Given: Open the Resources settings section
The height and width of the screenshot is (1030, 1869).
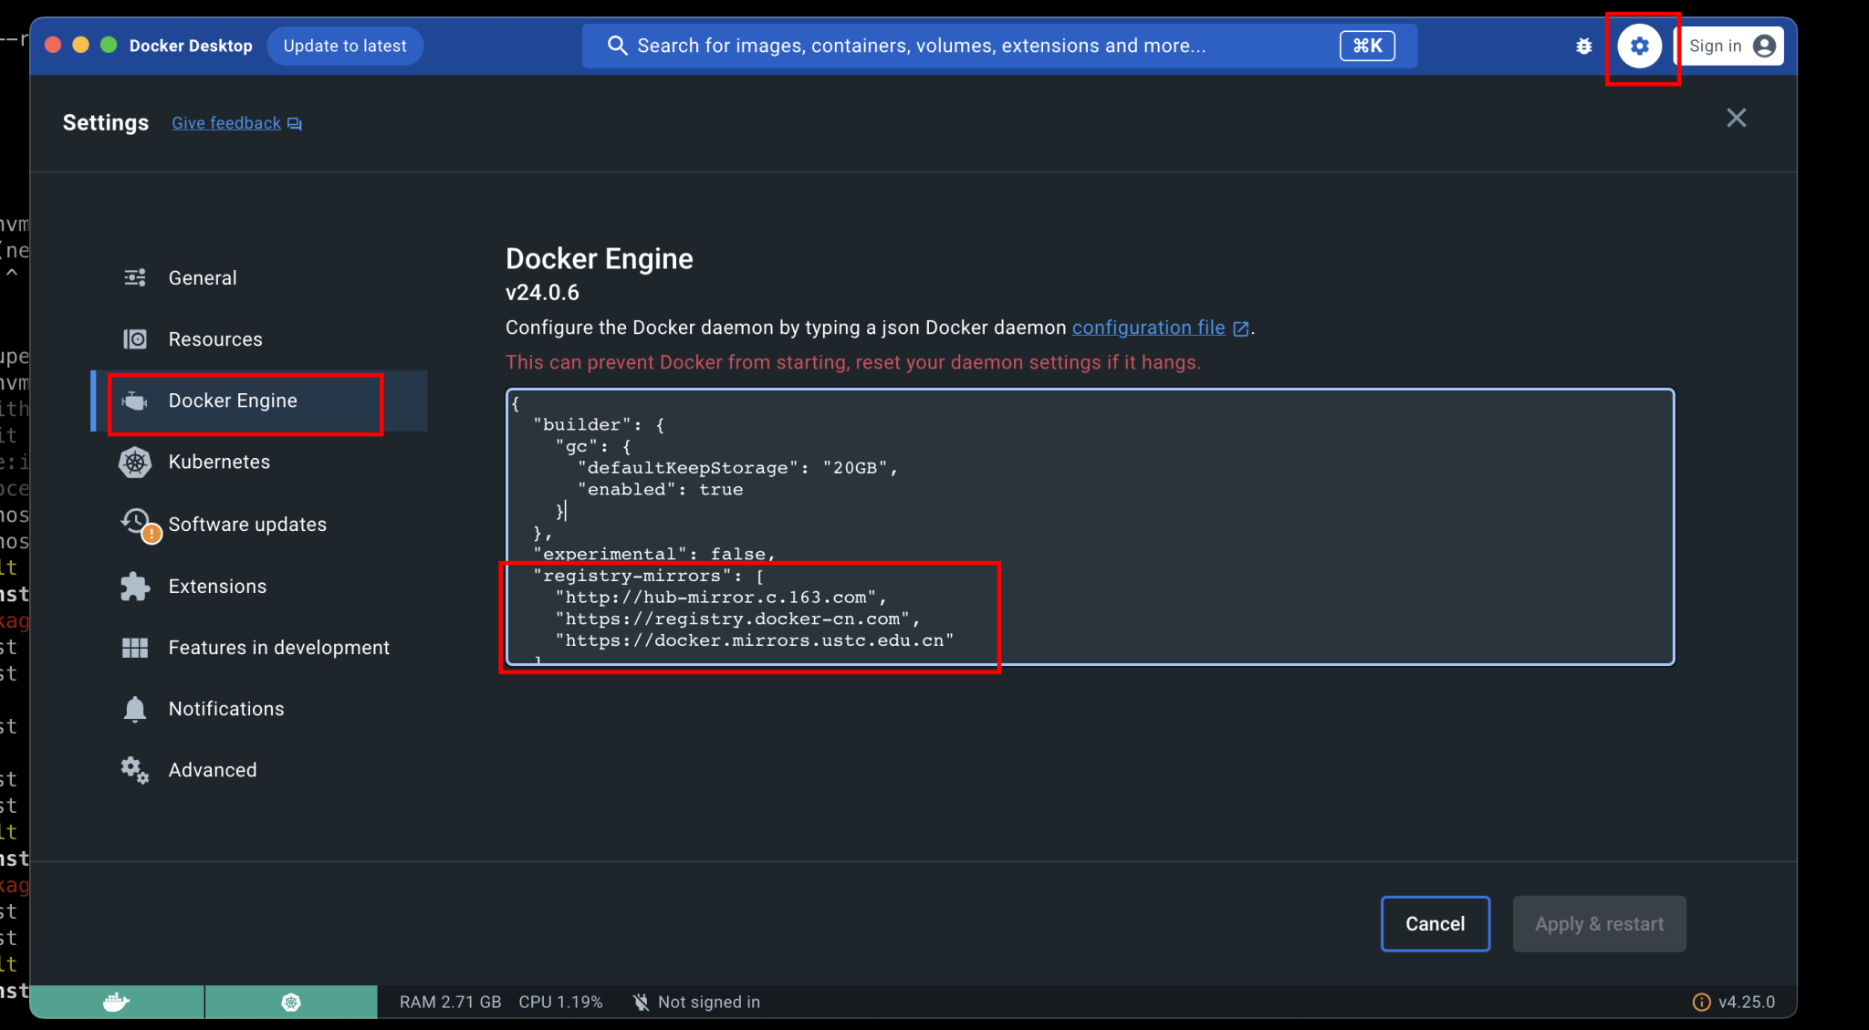Looking at the screenshot, I should point(215,338).
